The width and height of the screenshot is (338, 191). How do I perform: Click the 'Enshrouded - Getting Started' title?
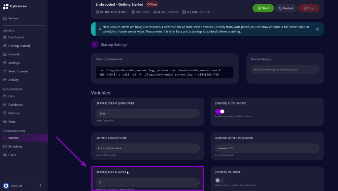[x=119, y=4]
